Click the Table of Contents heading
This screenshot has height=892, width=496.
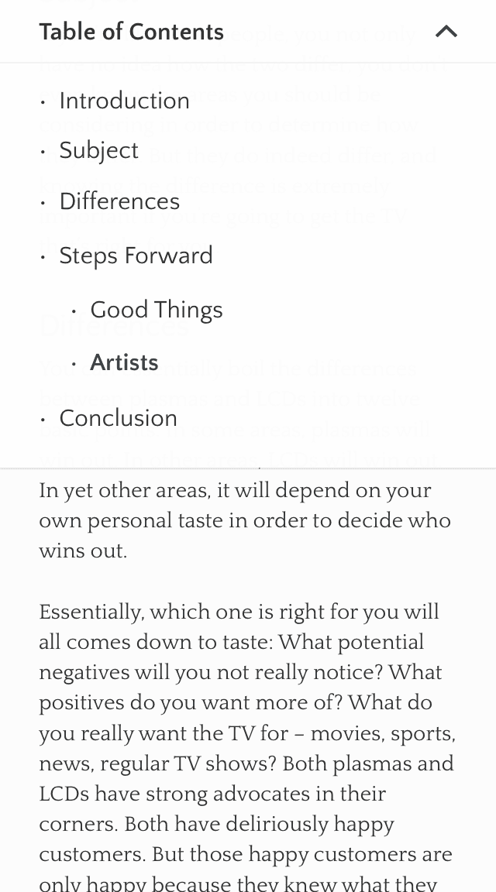click(x=132, y=32)
